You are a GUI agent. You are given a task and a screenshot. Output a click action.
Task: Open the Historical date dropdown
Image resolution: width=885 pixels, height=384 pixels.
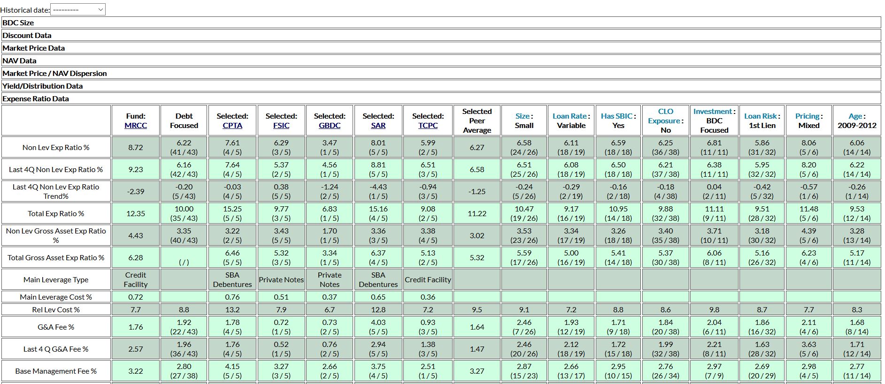(77, 10)
